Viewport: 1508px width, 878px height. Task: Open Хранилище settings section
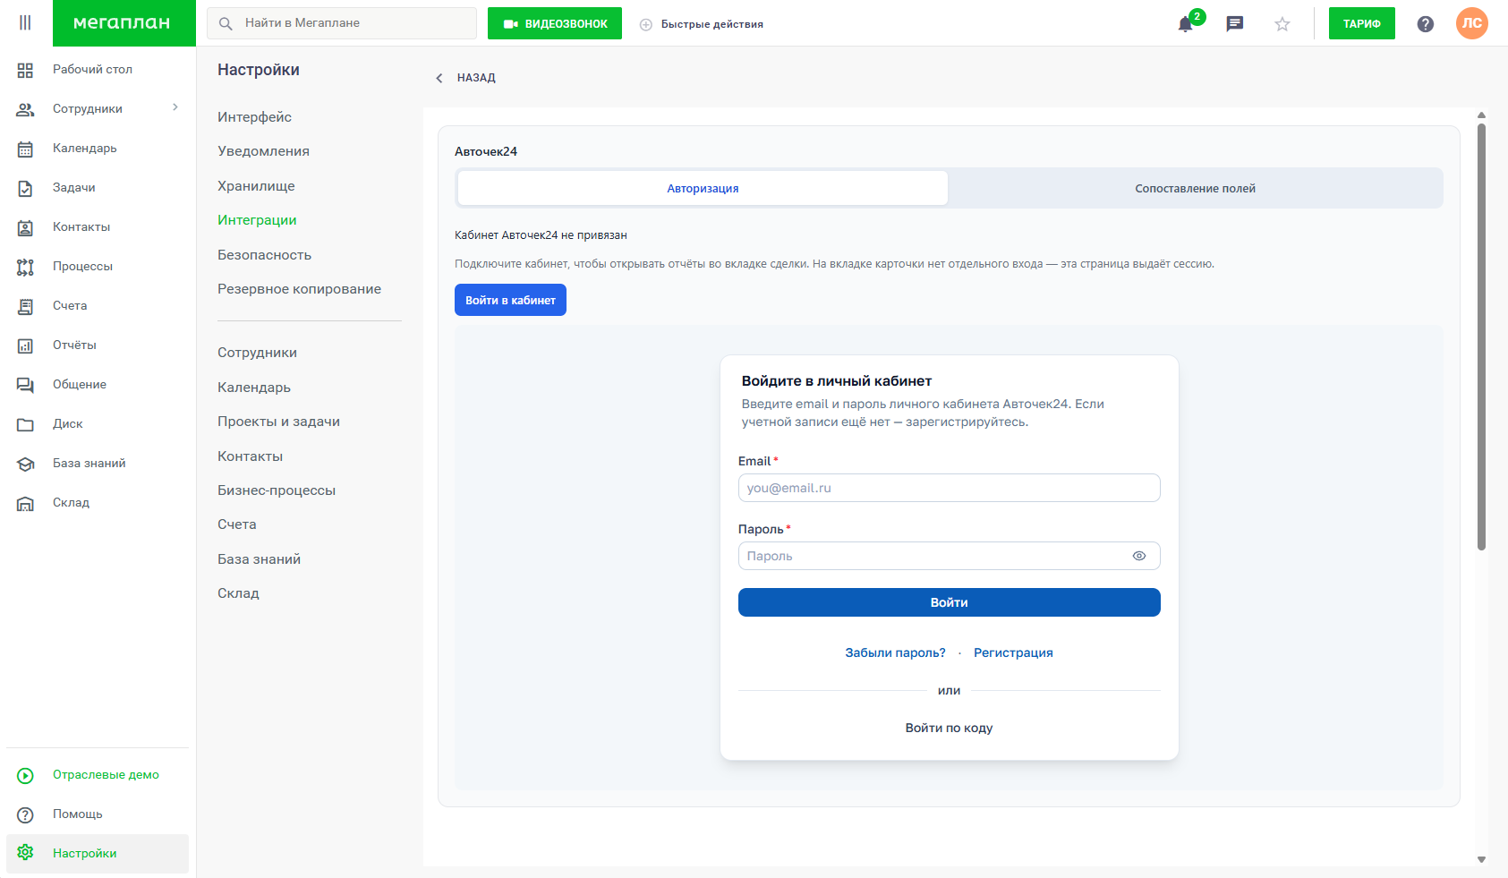[256, 186]
